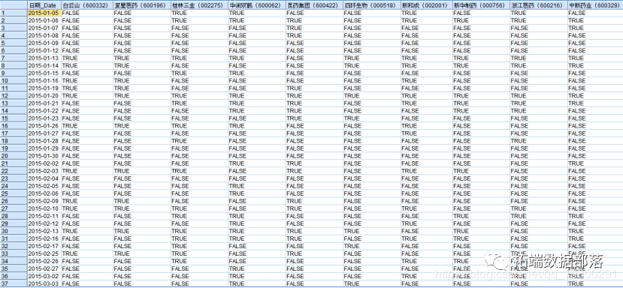Select the 日期_Date column header
The image size is (623, 288).
(44, 5)
